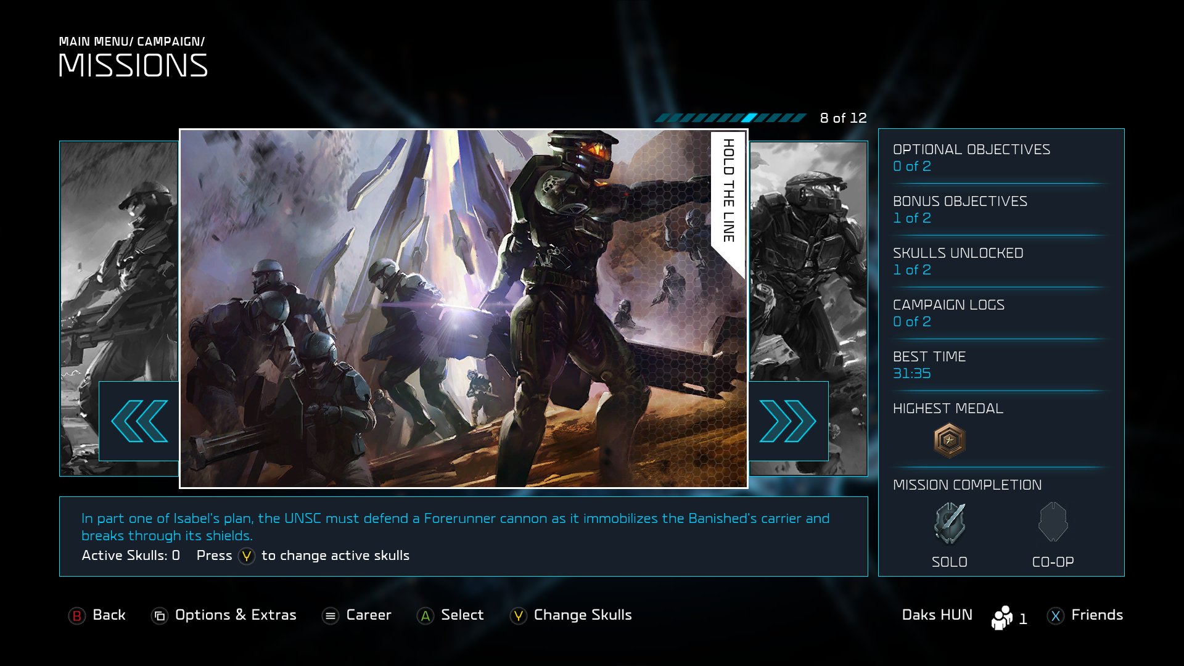This screenshot has width=1184, height=666.
Task: Click the mission description text
Action: coord(455,527)
